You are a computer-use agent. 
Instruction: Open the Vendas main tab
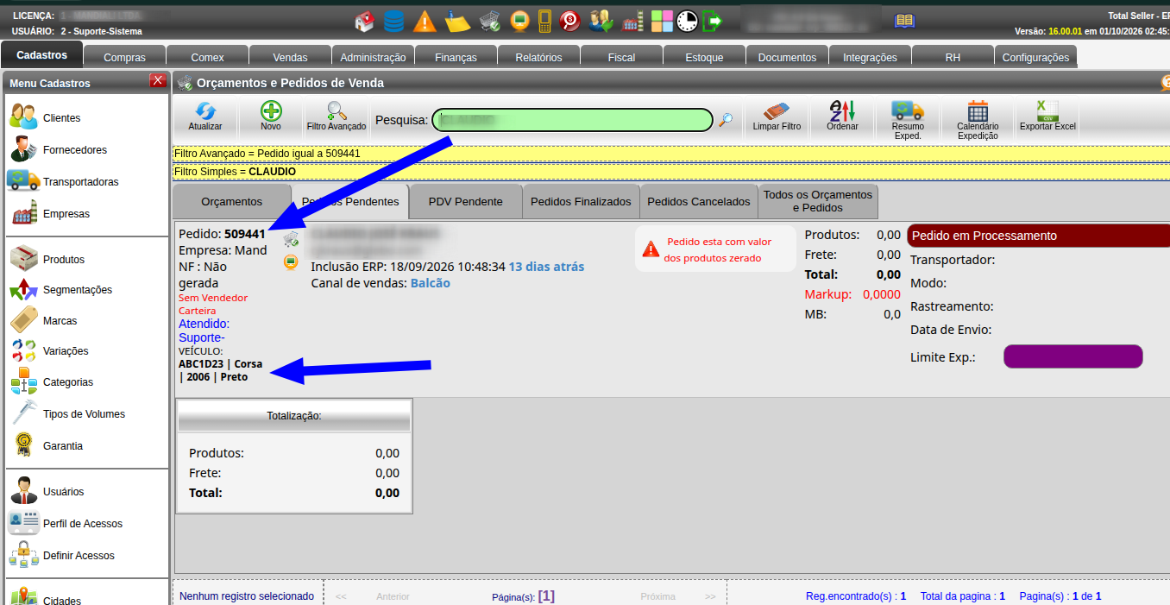tap(290, 58)
